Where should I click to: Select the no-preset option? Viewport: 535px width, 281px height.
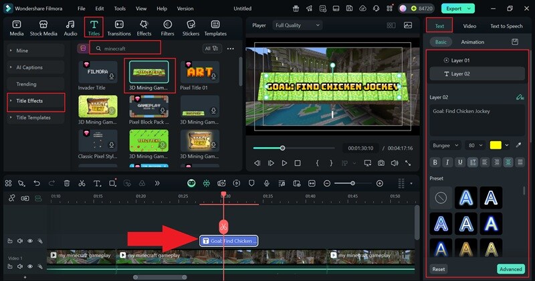point(441,197)
